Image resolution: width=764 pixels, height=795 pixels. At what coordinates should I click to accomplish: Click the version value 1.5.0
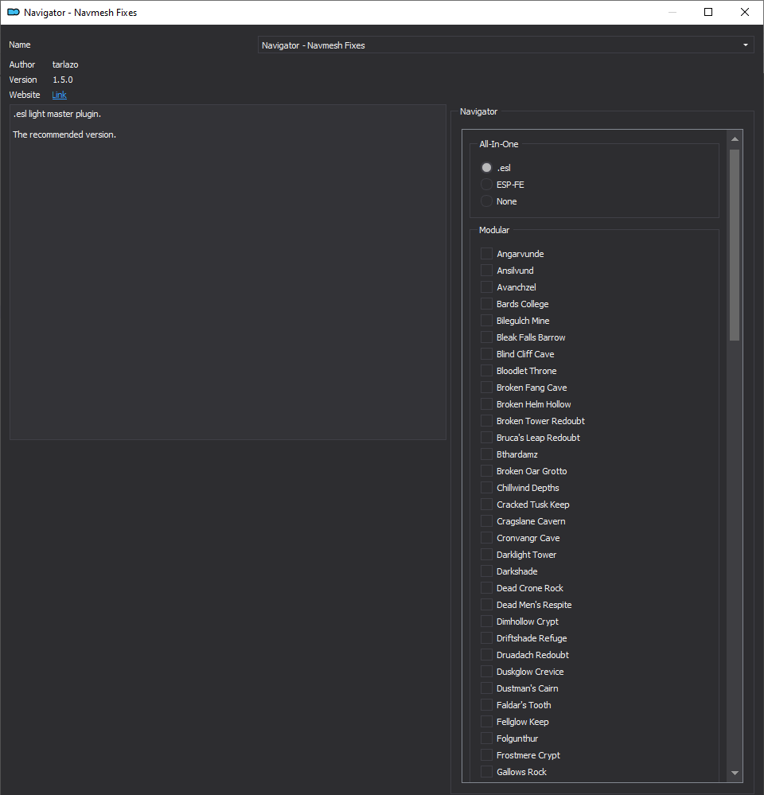point(63,80)
